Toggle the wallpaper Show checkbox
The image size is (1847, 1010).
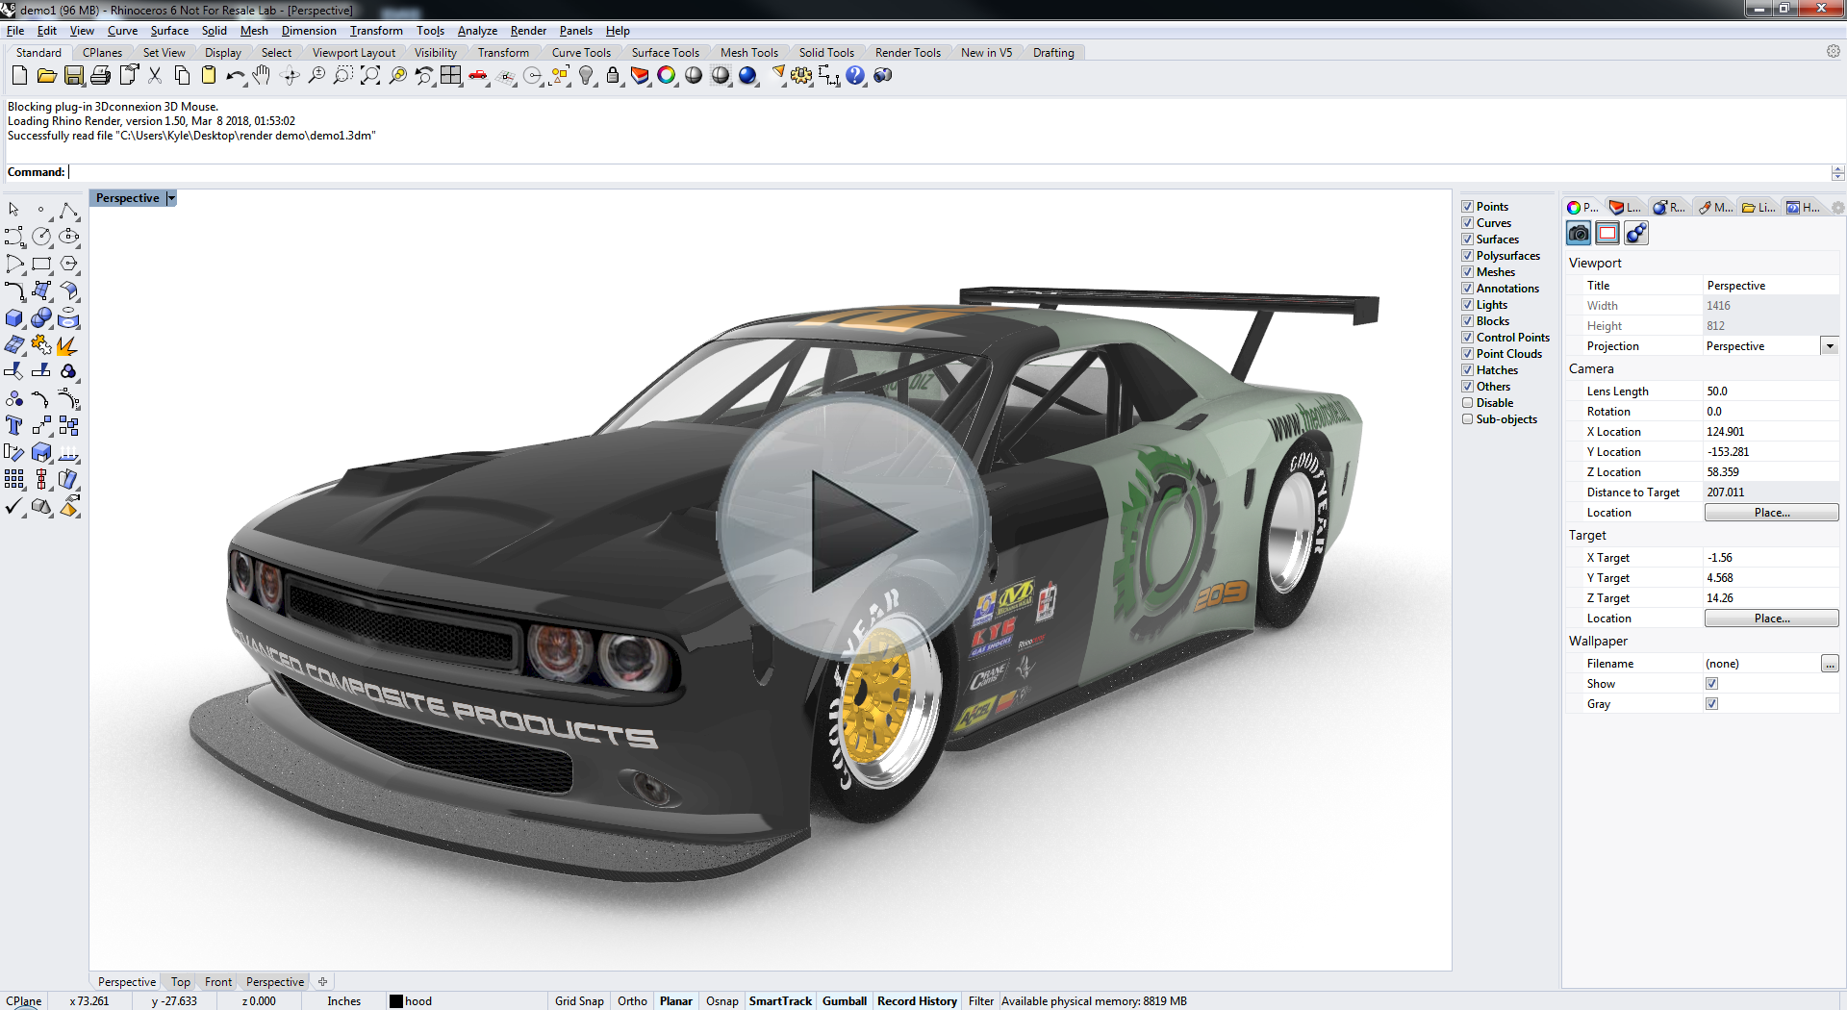click(1711, 684)
